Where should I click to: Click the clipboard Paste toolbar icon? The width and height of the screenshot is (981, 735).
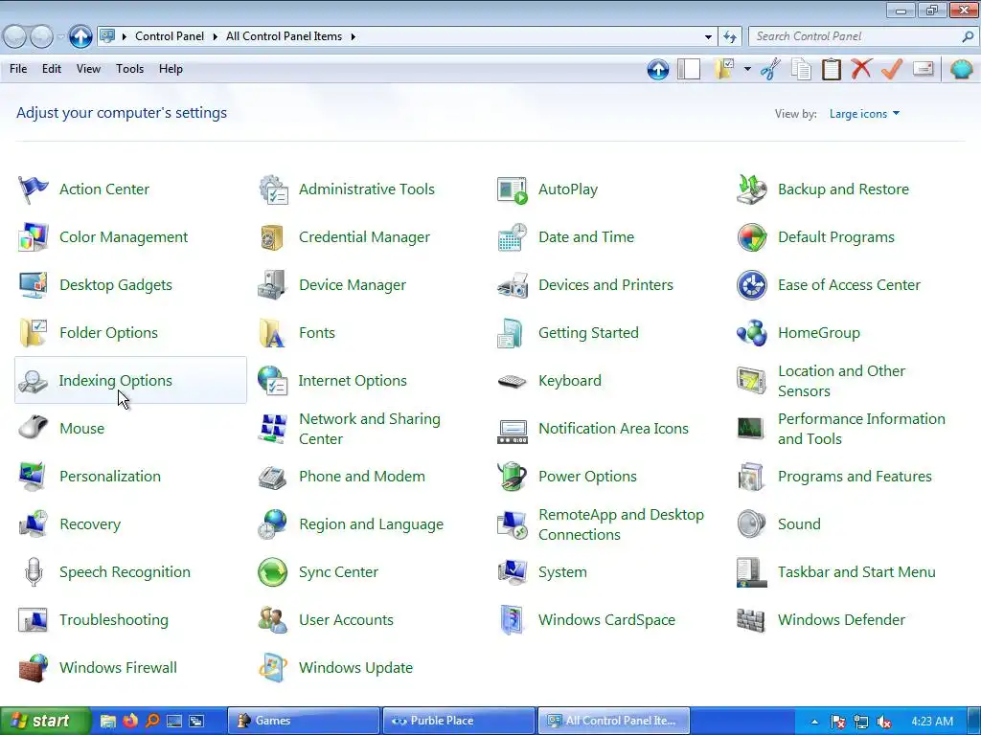point(831,69)
